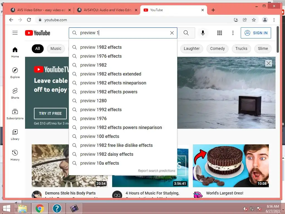
Task: Open the Chrome profile avatar
Action: pyautogui.click(x=265, y=20)
